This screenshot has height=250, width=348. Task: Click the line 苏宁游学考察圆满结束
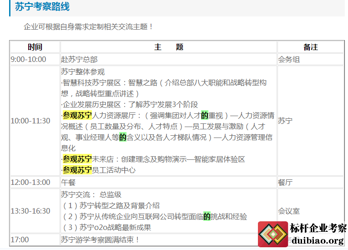point(101,240)
